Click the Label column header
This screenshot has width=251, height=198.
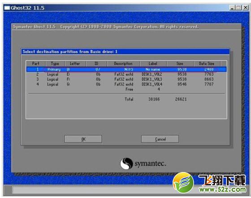click(153, 64)
